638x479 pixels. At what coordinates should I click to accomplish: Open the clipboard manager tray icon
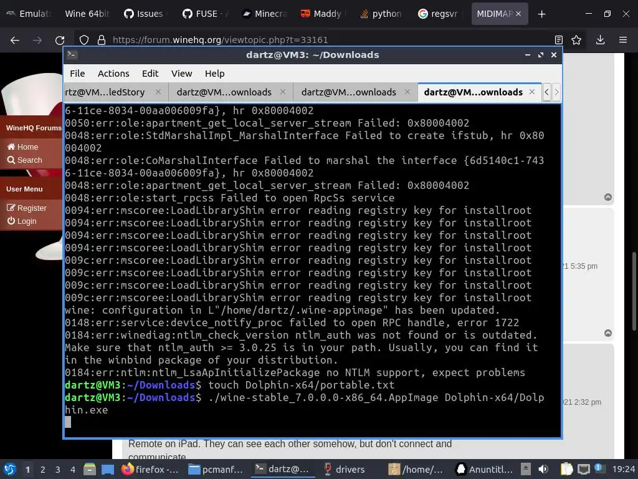[x=566, y=469]
